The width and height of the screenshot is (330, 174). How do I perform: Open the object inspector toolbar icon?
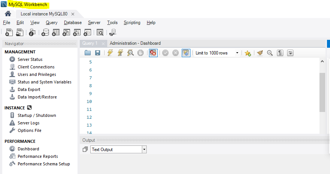(x=32, y=32)
